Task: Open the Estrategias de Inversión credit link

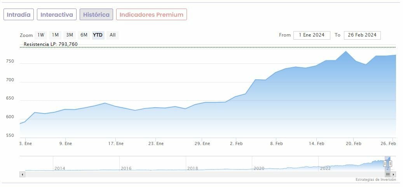Action: [x=375, y=180]
